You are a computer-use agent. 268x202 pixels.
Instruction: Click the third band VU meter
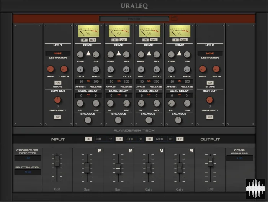pyautogui.click(x=150, y=31)
